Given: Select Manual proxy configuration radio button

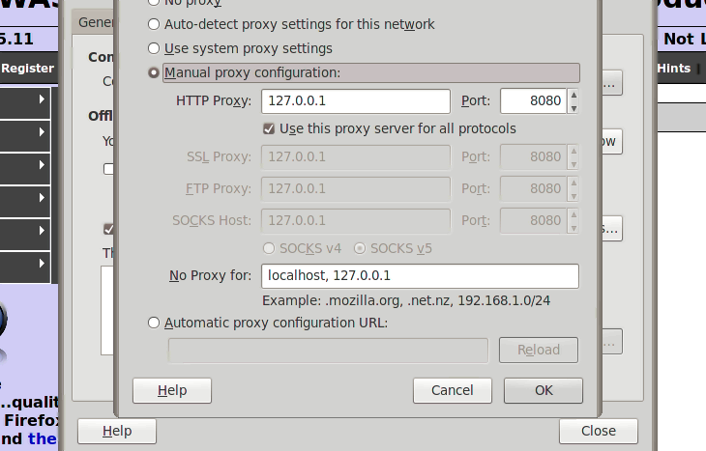Looking at the screenshot, I should tap(154, 72).
